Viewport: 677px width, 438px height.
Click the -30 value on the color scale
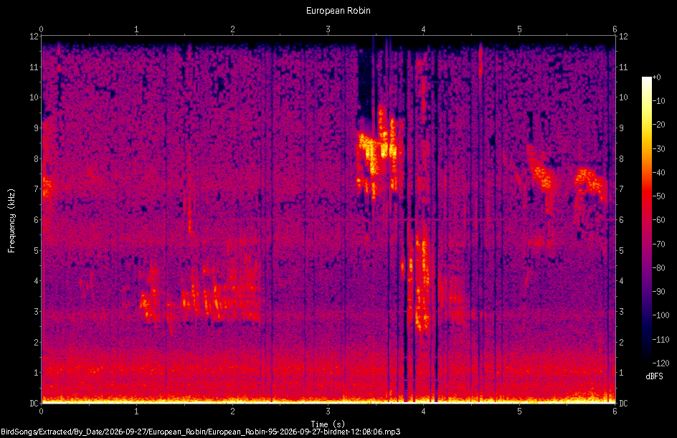click(658, 148)
